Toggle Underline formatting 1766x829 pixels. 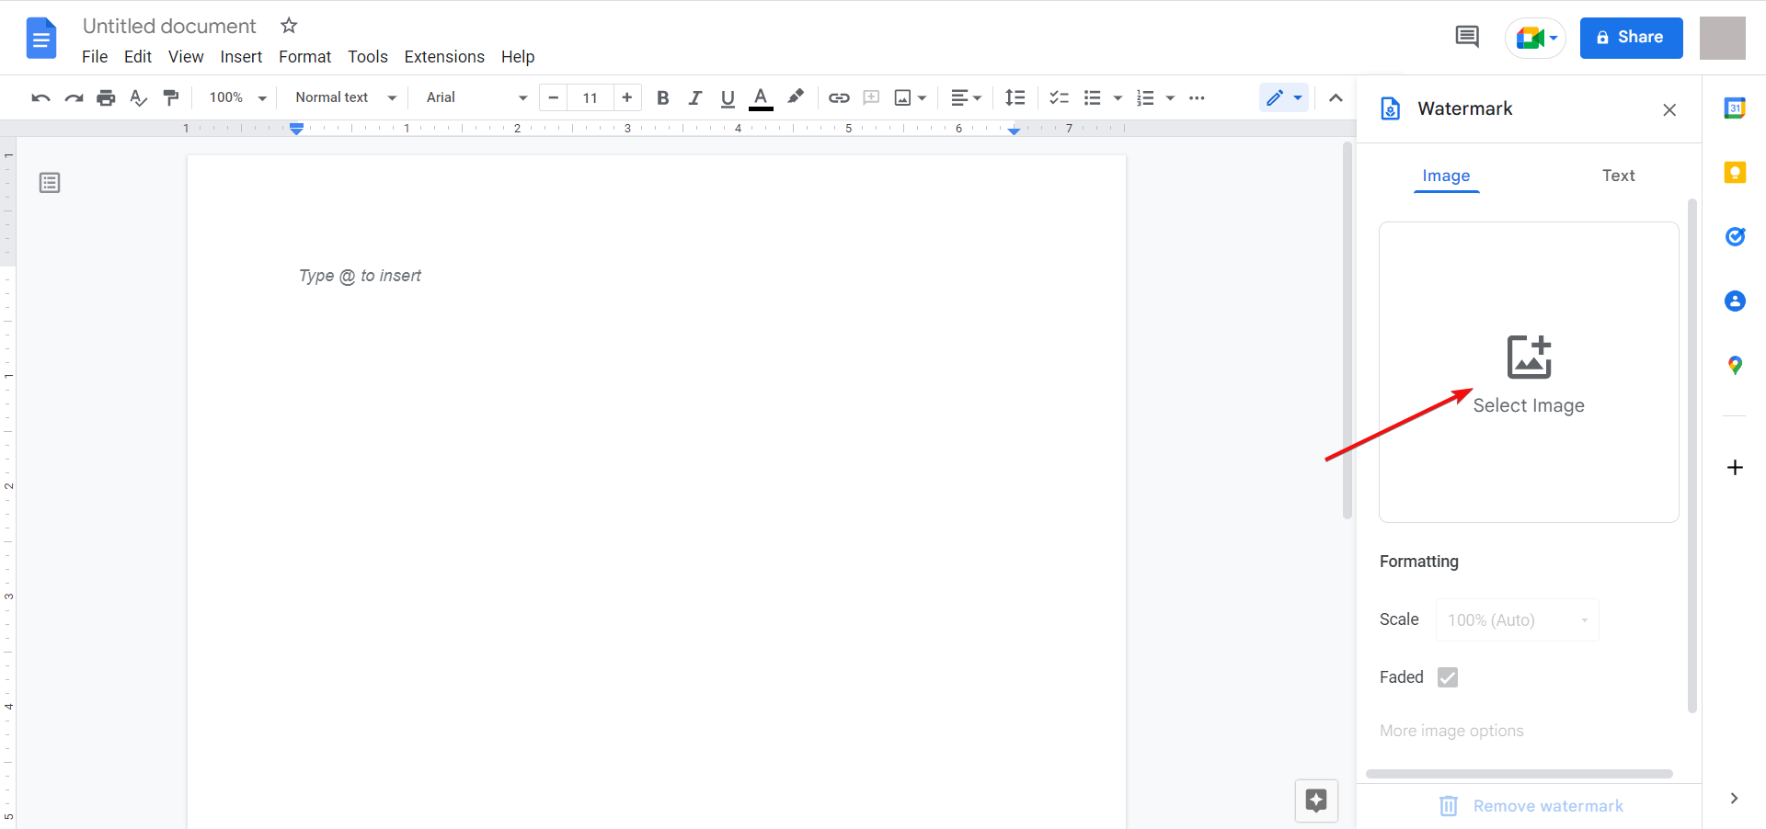tap(728, 97)
